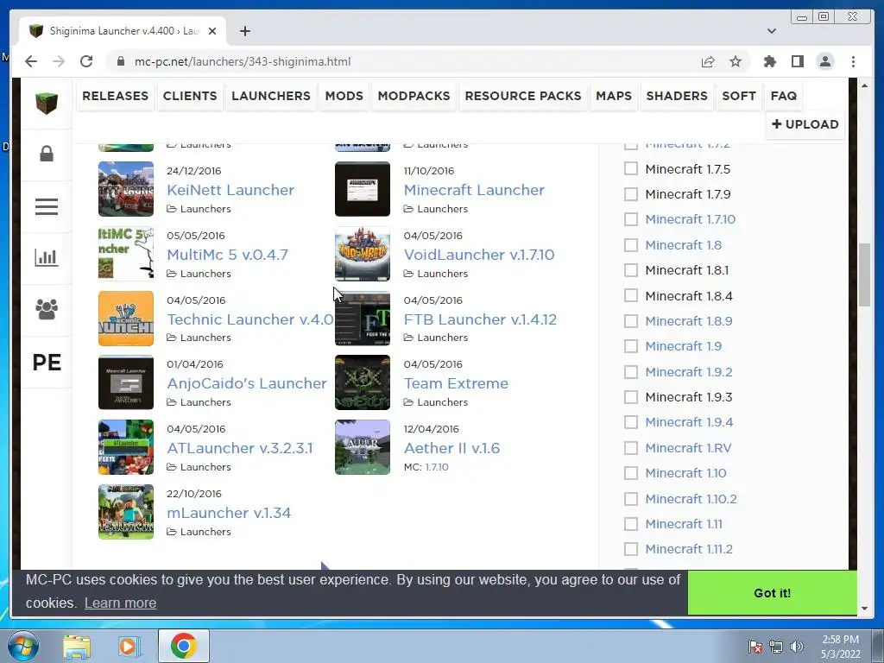
Task: Check Minecraft 1.8.1 checkbox
Action: (631, 270)
